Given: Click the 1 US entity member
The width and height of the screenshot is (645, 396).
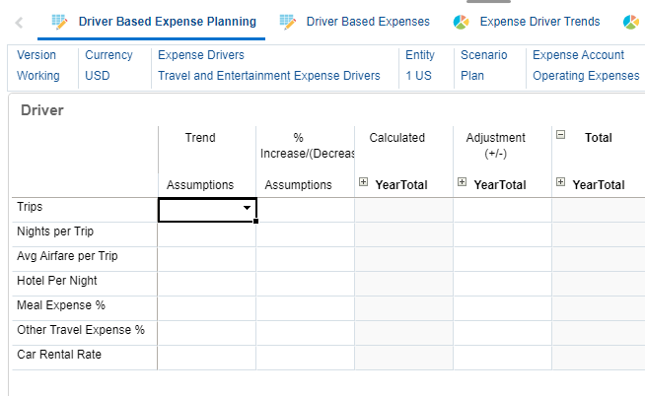Looking at the screenshot, I should click(x=418, y=76).
